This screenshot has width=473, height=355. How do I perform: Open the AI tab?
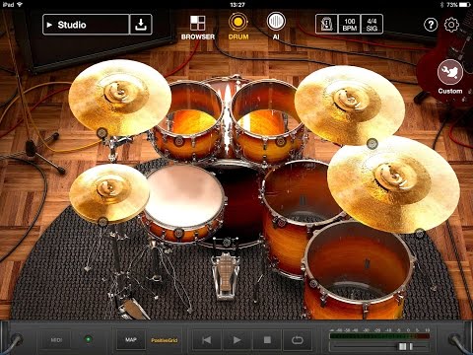click(x=276, y=26)
